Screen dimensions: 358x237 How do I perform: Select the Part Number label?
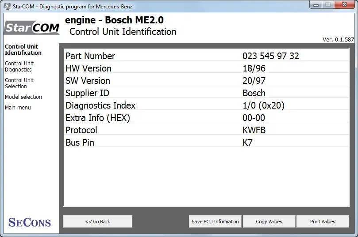point(90,56)
